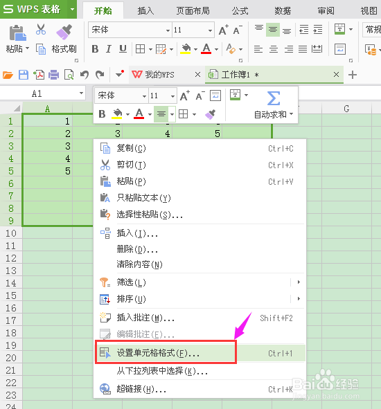Click the export to PDF icon
This screenshot has width=381, height=409.
coord(39,75)
